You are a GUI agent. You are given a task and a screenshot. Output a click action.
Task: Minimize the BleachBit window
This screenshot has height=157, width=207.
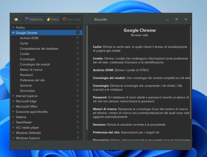click(x=167, y=20)
